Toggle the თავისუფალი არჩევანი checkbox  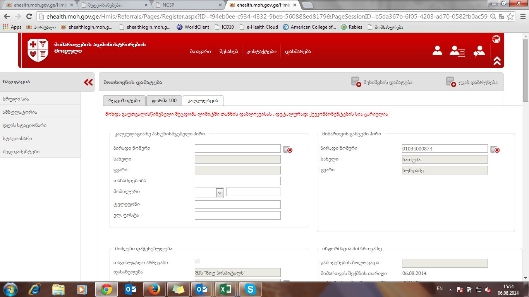(x=197, y=261)
